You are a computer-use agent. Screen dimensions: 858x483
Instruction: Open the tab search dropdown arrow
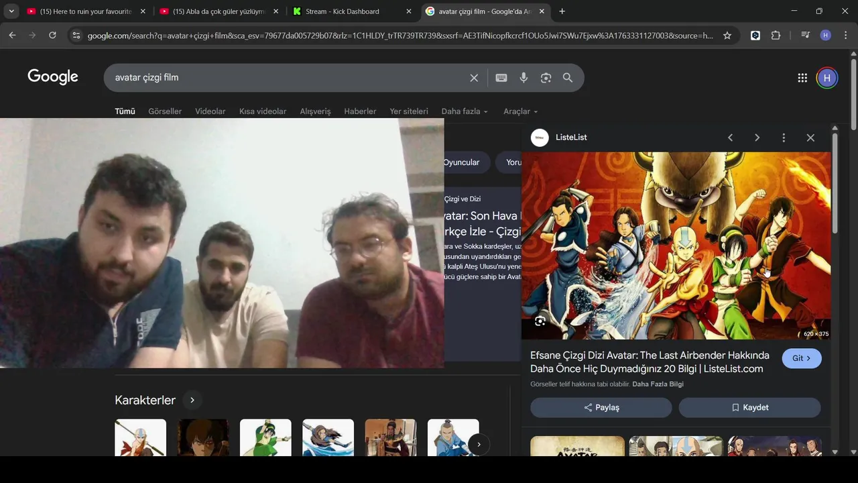[x=11, y=11]
